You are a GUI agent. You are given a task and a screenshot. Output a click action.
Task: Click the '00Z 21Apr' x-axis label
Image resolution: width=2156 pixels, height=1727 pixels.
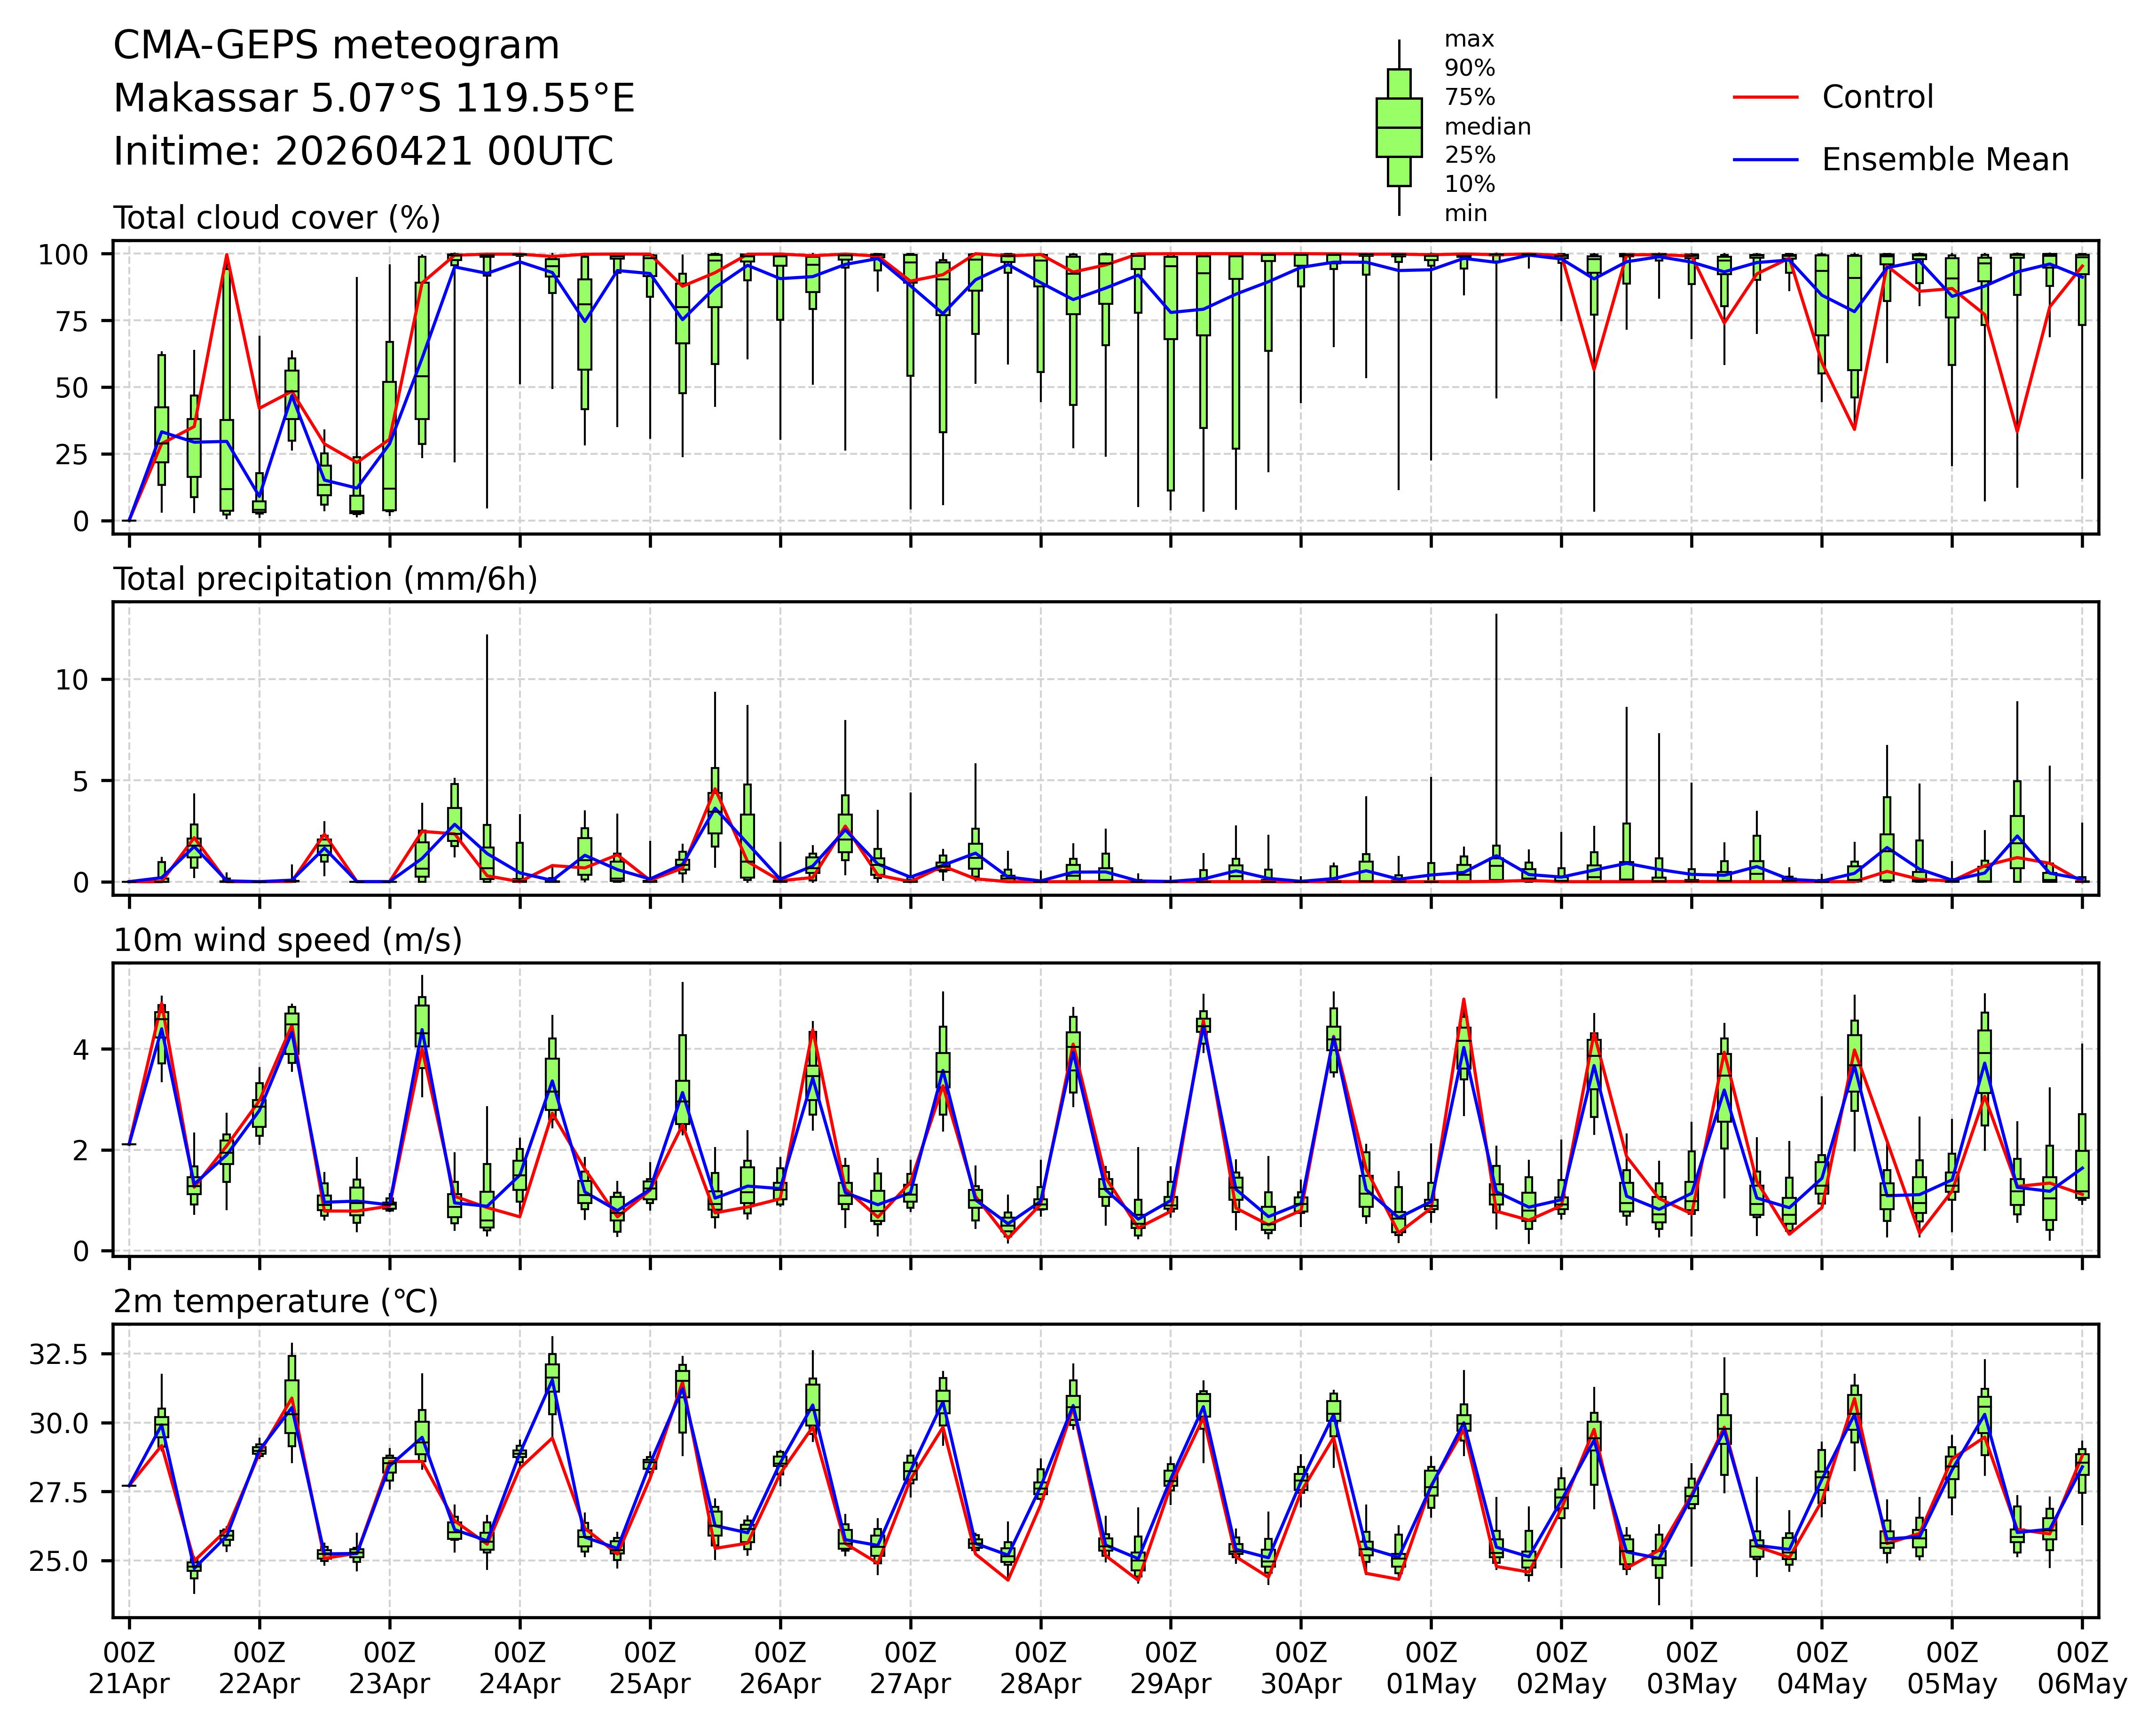point(129,1668)
